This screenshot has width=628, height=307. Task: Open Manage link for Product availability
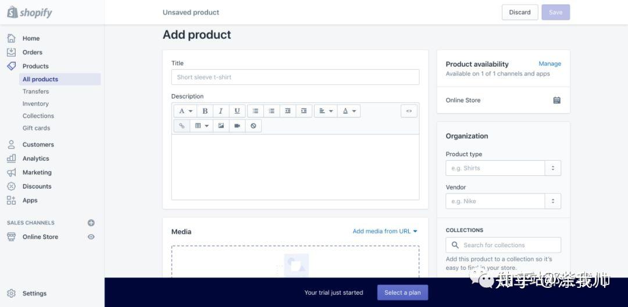[549, 64]
